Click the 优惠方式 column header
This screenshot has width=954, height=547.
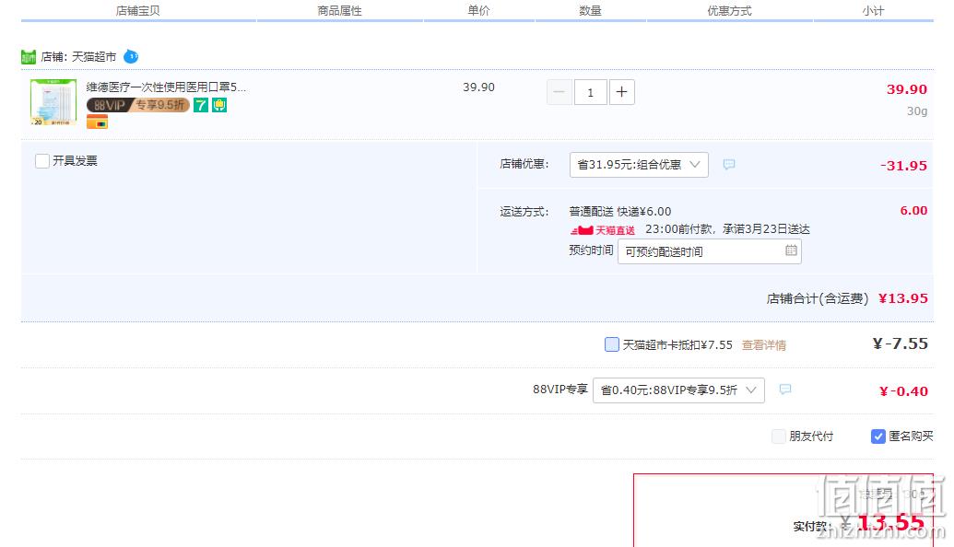pos(729,11)
